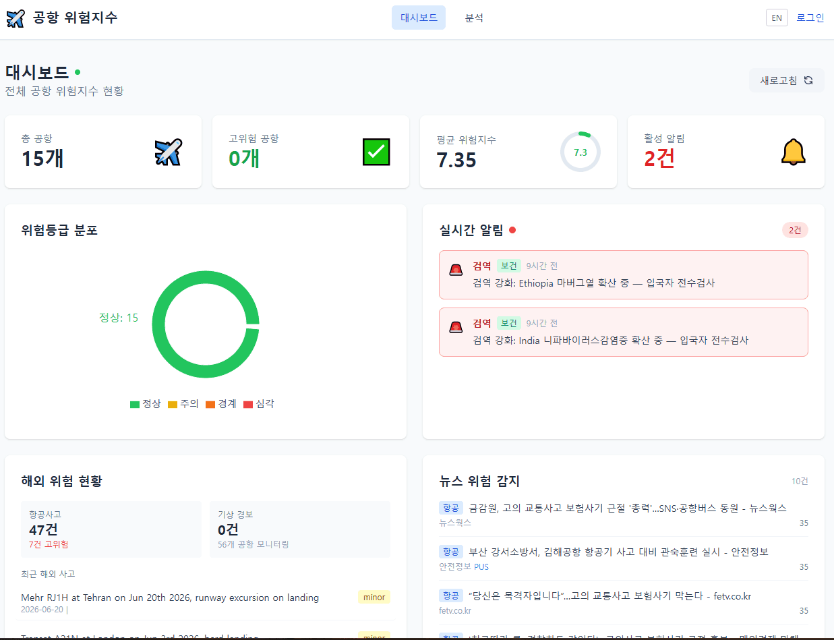This screenshot has width=834, height=640.
Task: Open the 부산 강서소방서 김해공항 news item
Action: coord(618,552)
